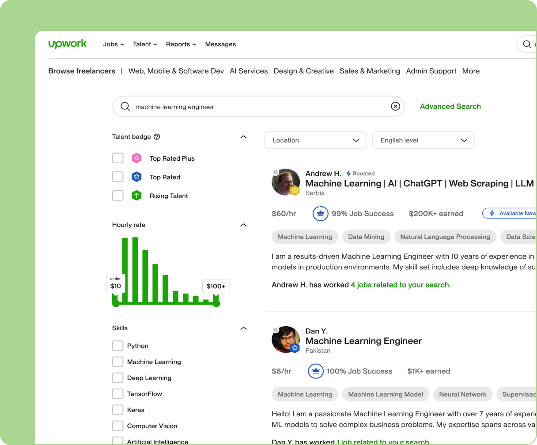Select Design & Creative category
Image resolution: width=537 pixels, height=445 pixels.
point(304,71)
